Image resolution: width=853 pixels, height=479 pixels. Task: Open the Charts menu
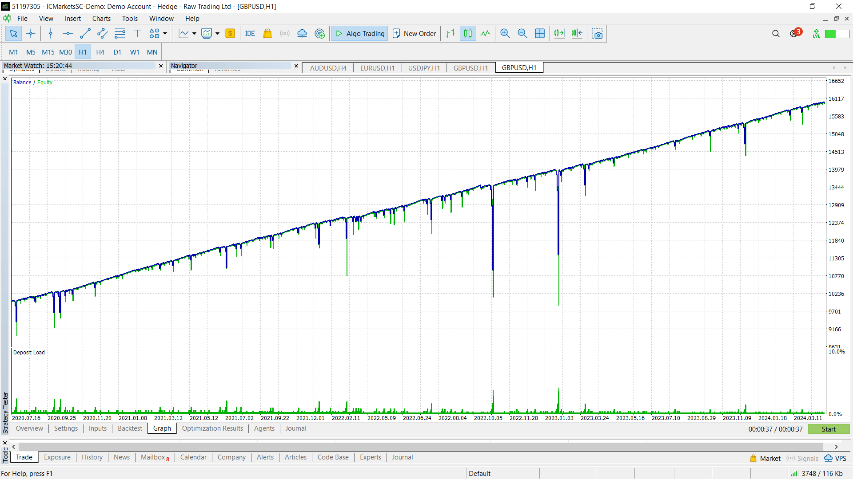(x=101, y=18)
